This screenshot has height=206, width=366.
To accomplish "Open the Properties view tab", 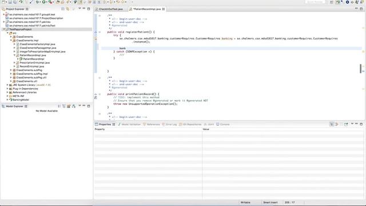I will 105,124.
